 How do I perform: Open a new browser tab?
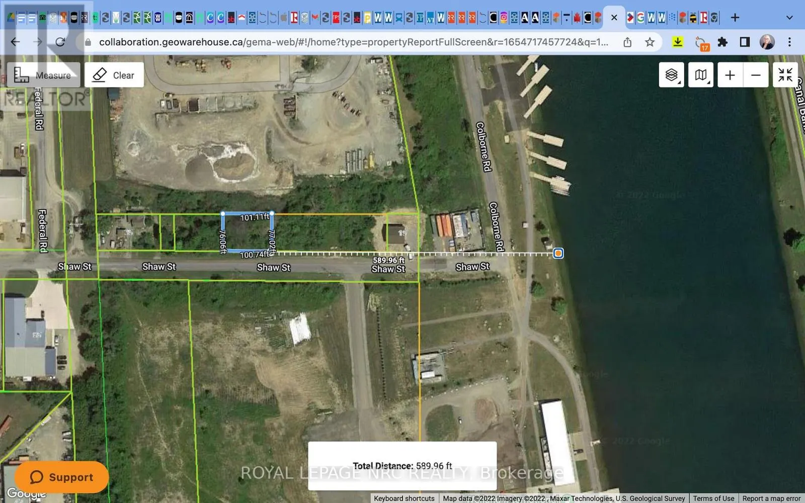[735, 18]
